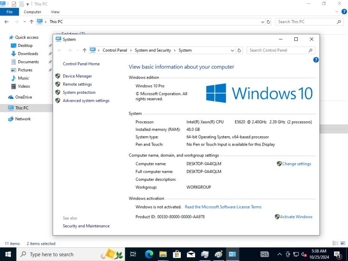The height and width of the screenshot is (261, 348).
Task: Open Microsoft Store from taskbar
Action: point(177,254)
